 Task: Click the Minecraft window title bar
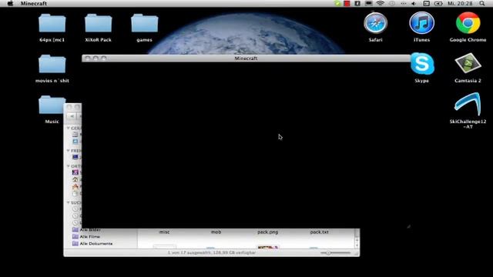coord(246,58)
